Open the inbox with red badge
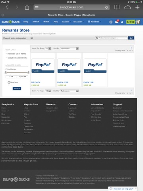This screenshot has width=143, height=191. [x=117, y=21]
